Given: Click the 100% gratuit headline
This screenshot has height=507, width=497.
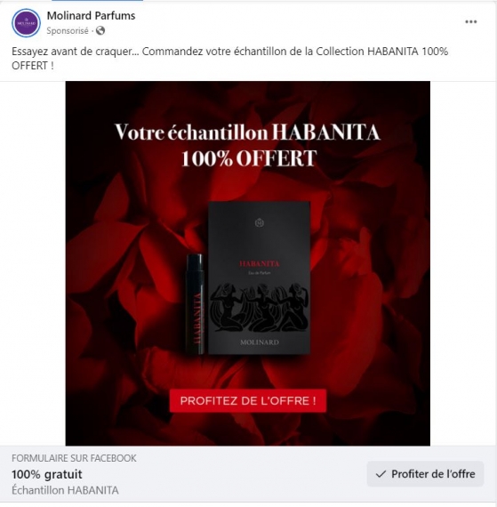Looking at the screenshot, I should (47, 475).
